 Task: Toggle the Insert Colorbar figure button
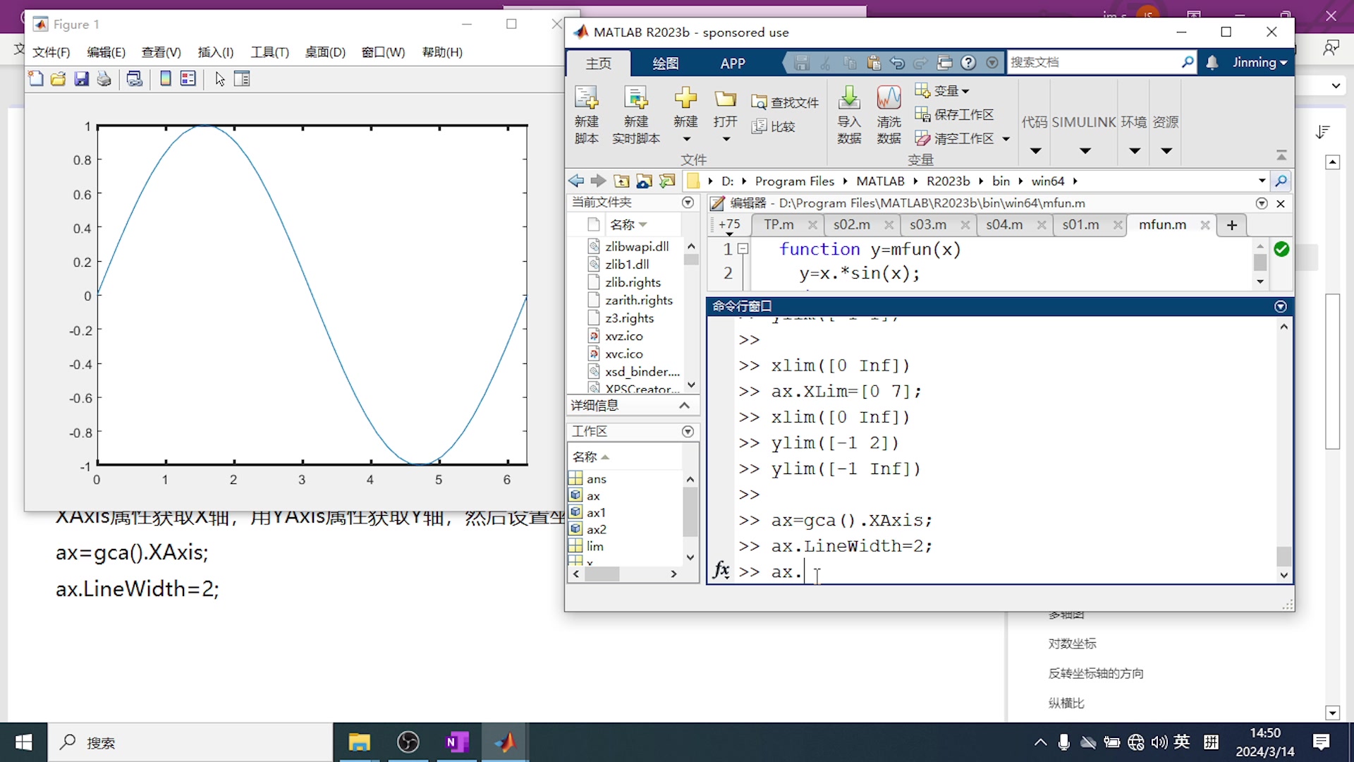[166, 79]
